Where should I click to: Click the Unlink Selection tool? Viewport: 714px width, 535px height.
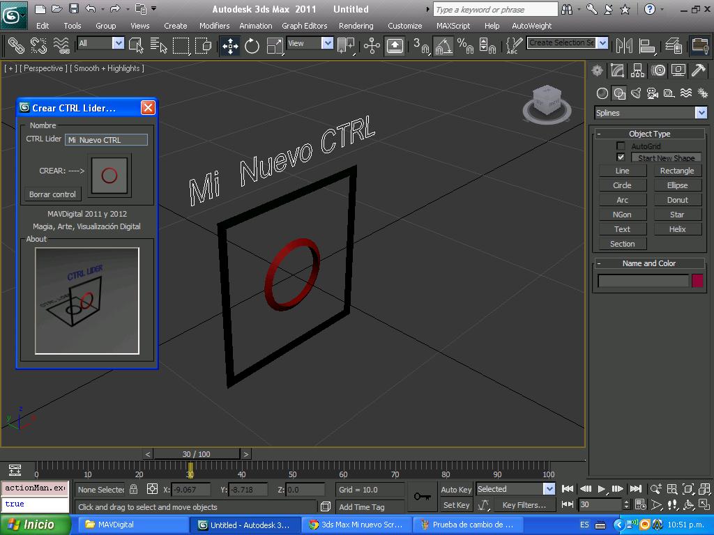[39, 45]
